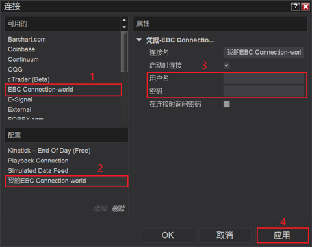Toggle 启动时连接 checkbox
The width and height of the screenshot is (312, 247).
(x=226, y=65)
